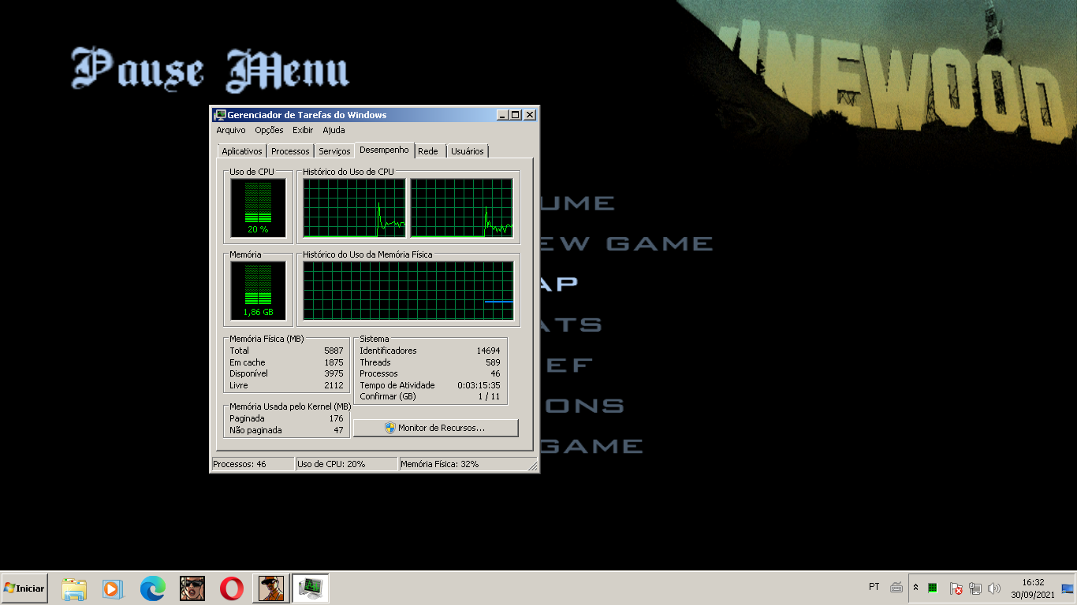Open the Exibir menu
This screenshot has height=605, width=1077.
pos(303,130)
